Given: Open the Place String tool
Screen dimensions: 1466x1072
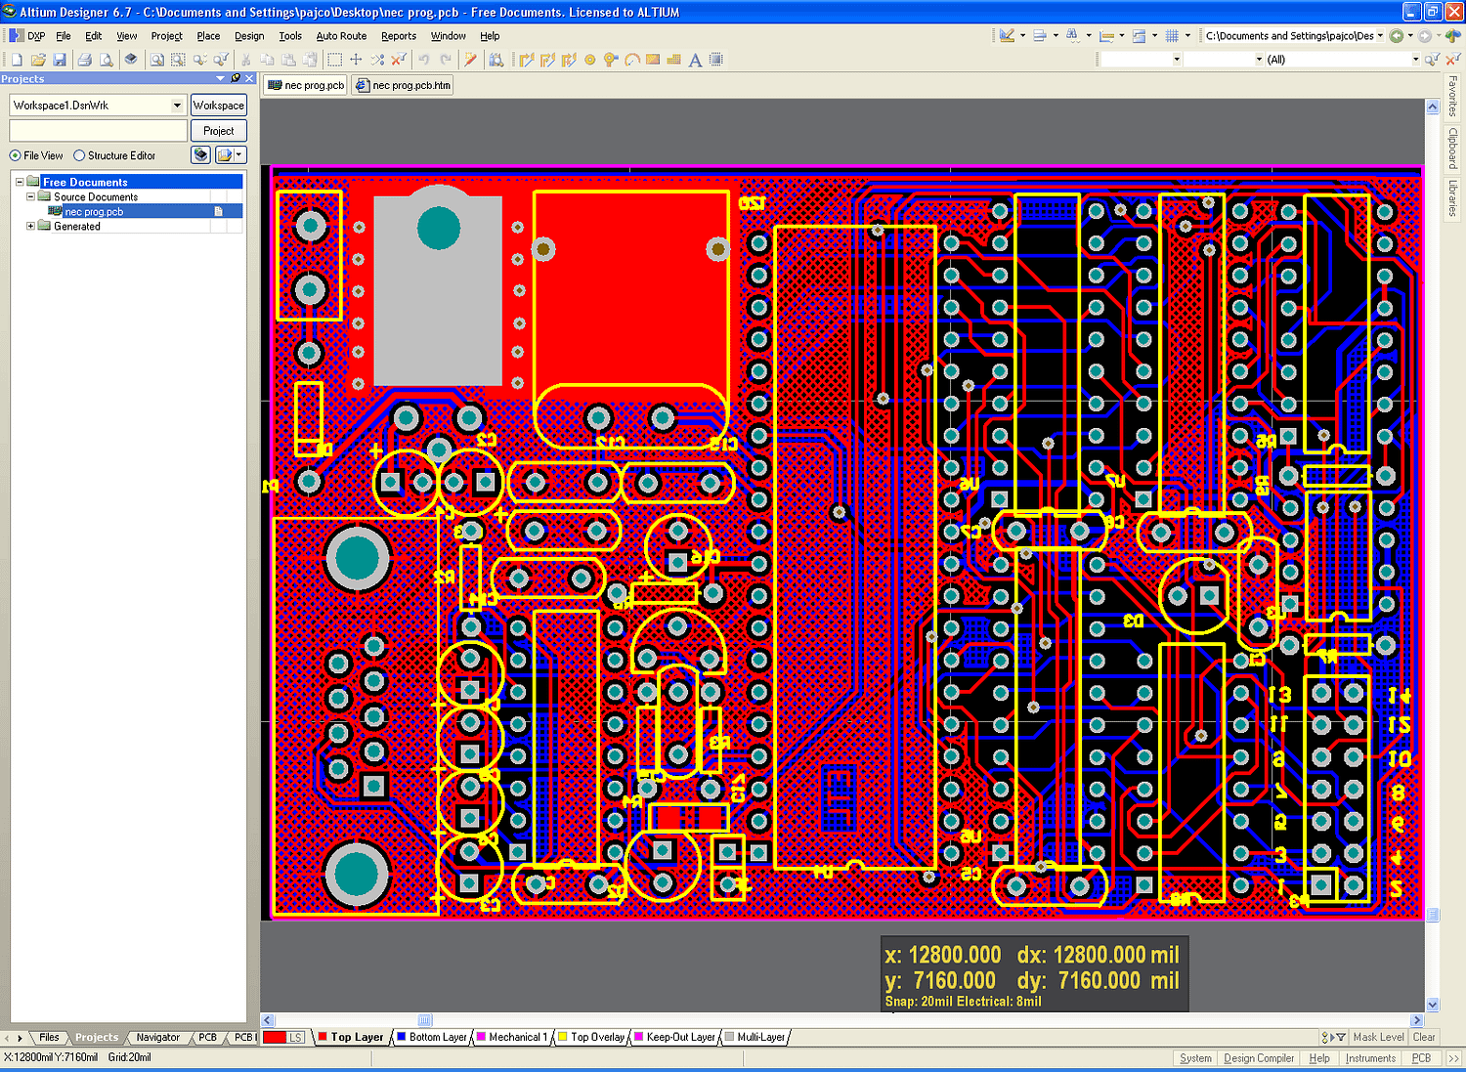Looking at the screenshot, I should [x=694, y=60].
